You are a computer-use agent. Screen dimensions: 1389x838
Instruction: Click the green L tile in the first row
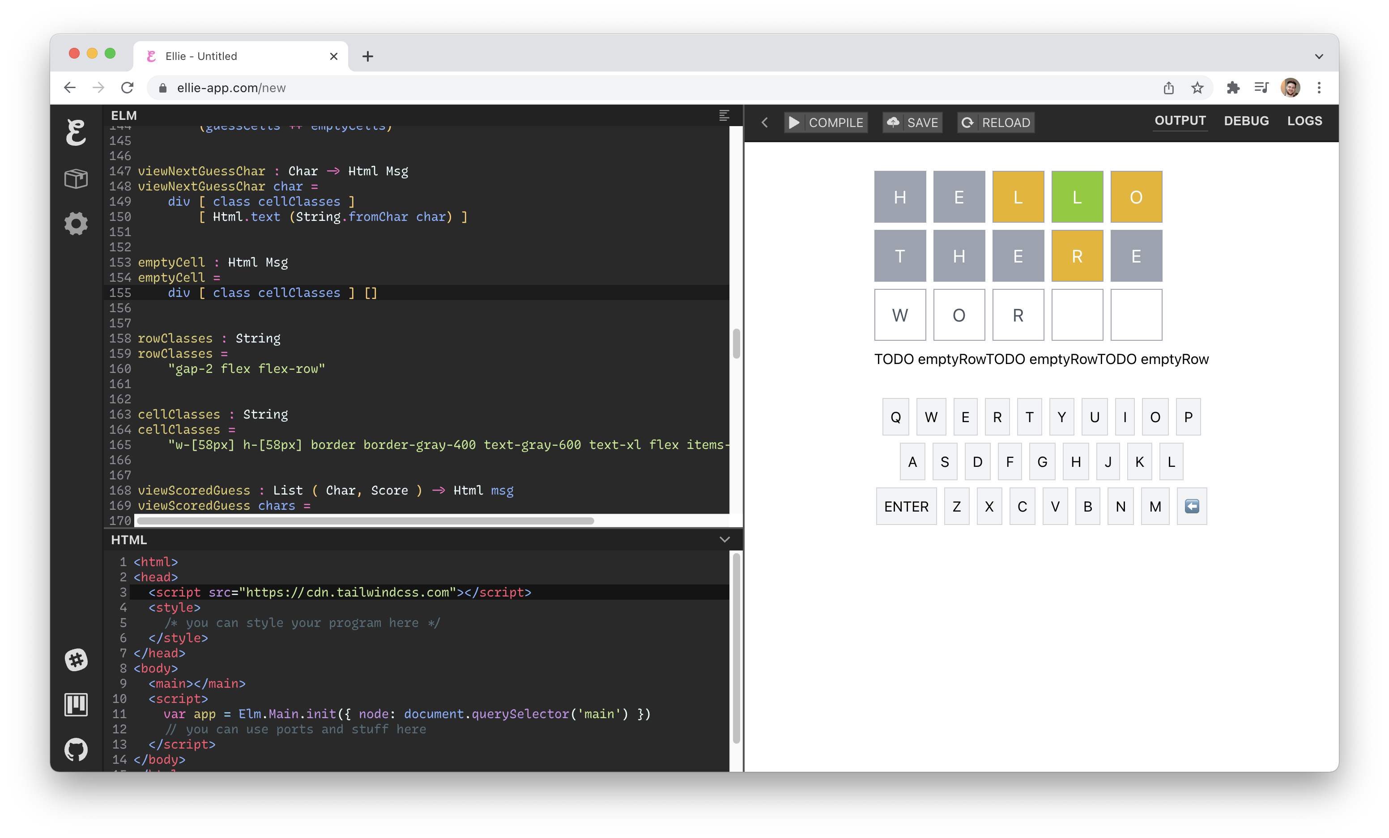pyautogui.click(x=1077, y=197)
